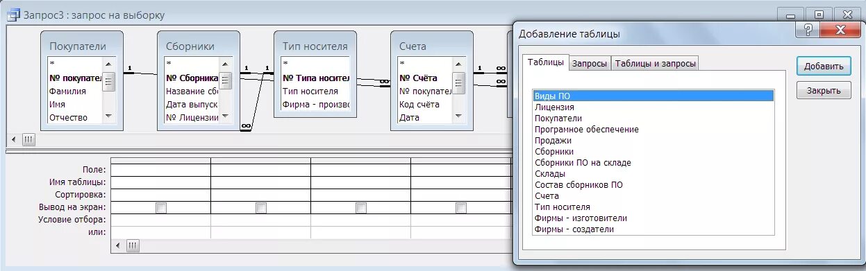Viewport: 866px width, 271px height.
Task: Click the first column или cell
Action: click(x=160, y=232)
